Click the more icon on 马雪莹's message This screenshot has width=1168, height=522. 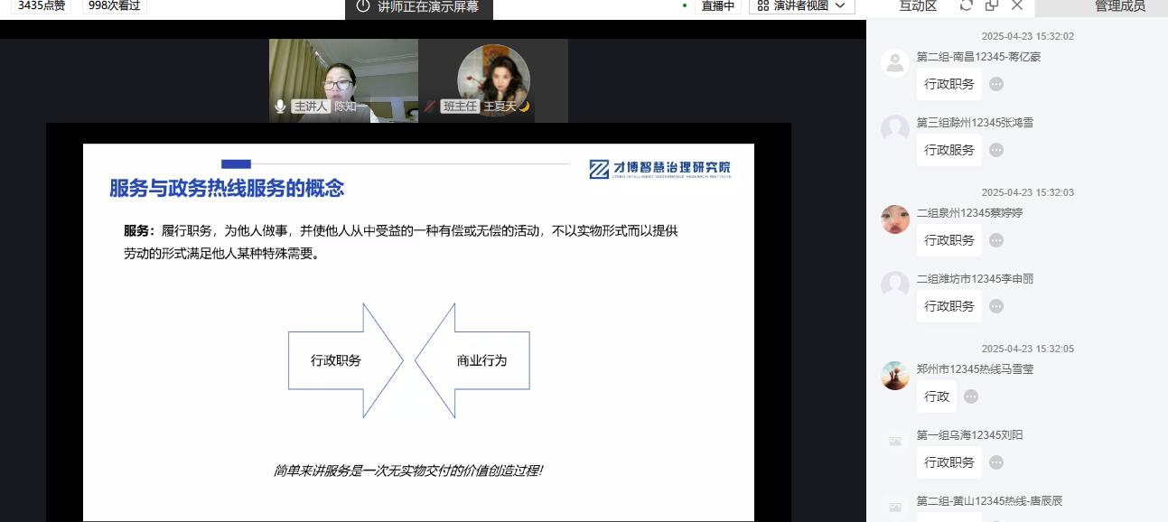pyautogui.click(x=971, y=396)
